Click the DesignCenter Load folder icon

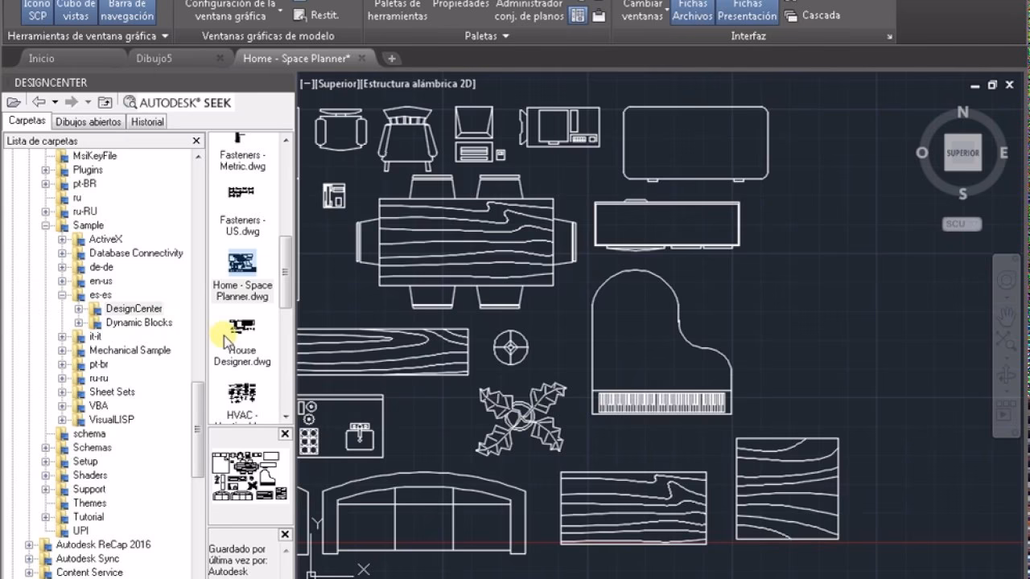(x=13, y=102)
